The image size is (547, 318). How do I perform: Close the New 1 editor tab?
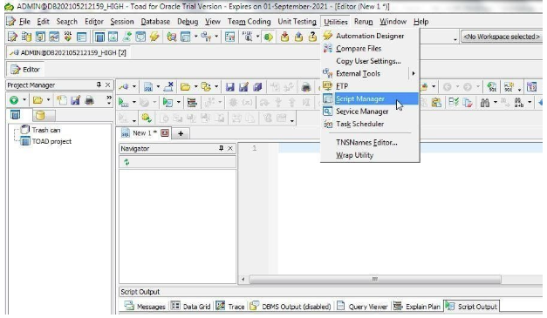point(165,133)
